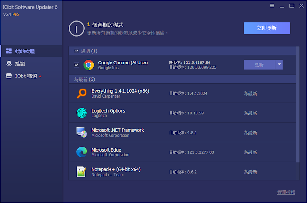Image resolution: width=307 pixels, height=203 pixels.
Task: Click the 立即更新 button
Action: click(267, 28)
